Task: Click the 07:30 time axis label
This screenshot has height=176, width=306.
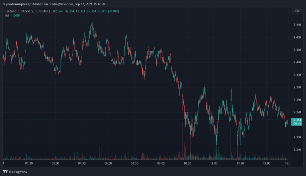Action: tap(134, 163)
